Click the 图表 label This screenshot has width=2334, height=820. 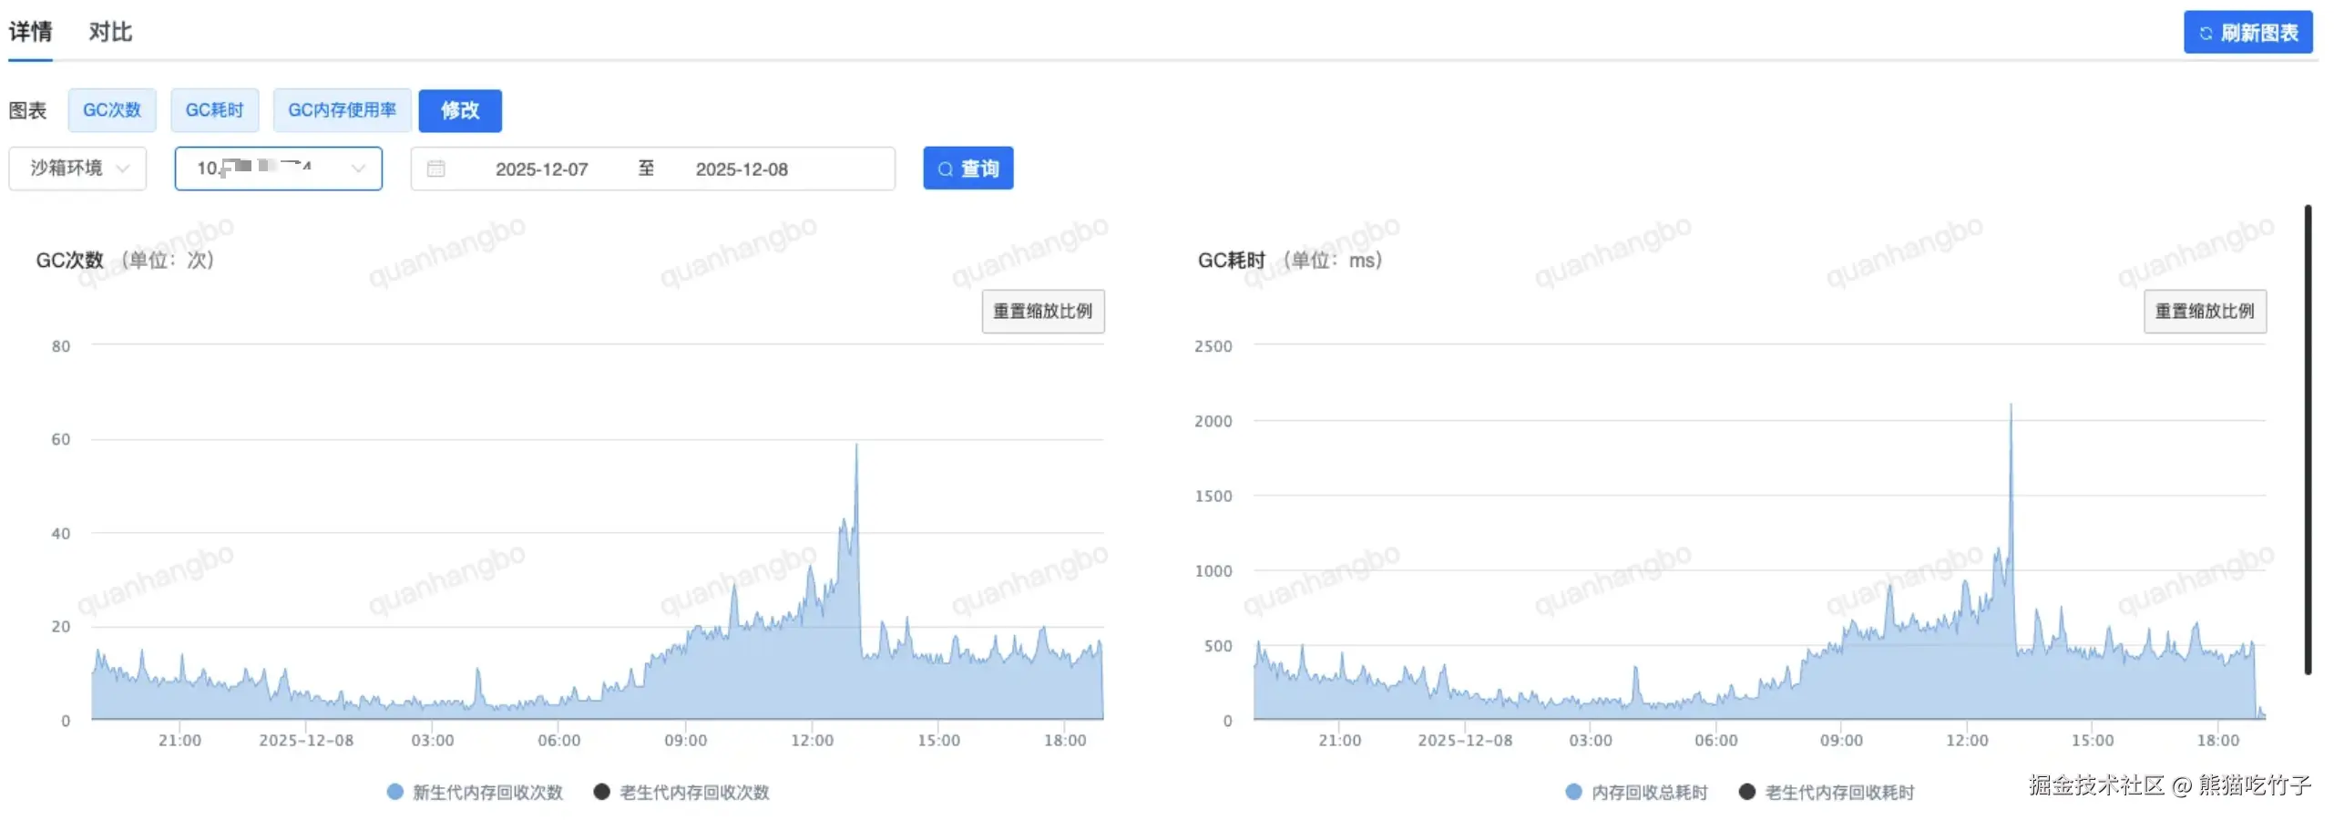27,111
